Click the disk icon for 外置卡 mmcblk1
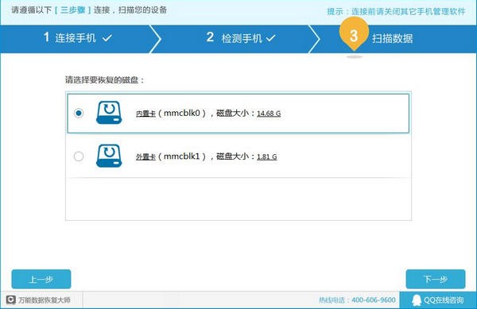 click(x=109, y=156)
